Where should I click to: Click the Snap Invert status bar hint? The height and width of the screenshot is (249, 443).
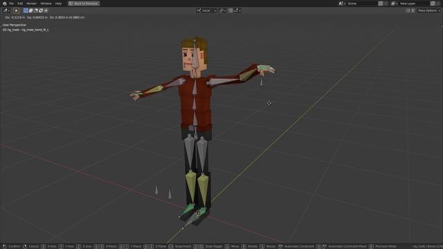[x=183, y=246]
